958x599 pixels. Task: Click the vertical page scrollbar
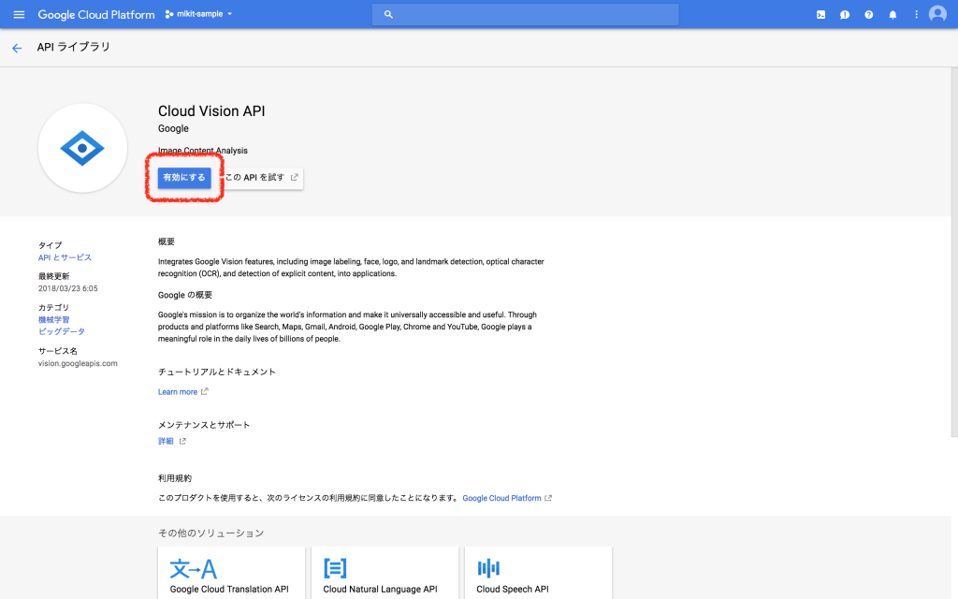954,251
